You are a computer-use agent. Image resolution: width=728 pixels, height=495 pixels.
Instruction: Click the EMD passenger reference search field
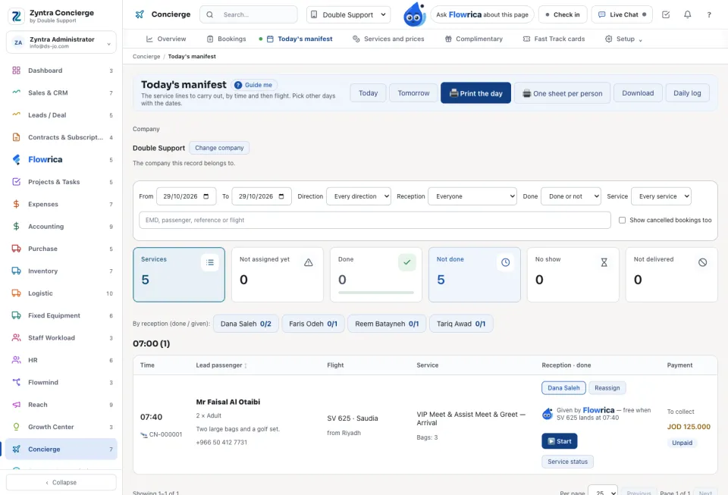click(375, 220)
